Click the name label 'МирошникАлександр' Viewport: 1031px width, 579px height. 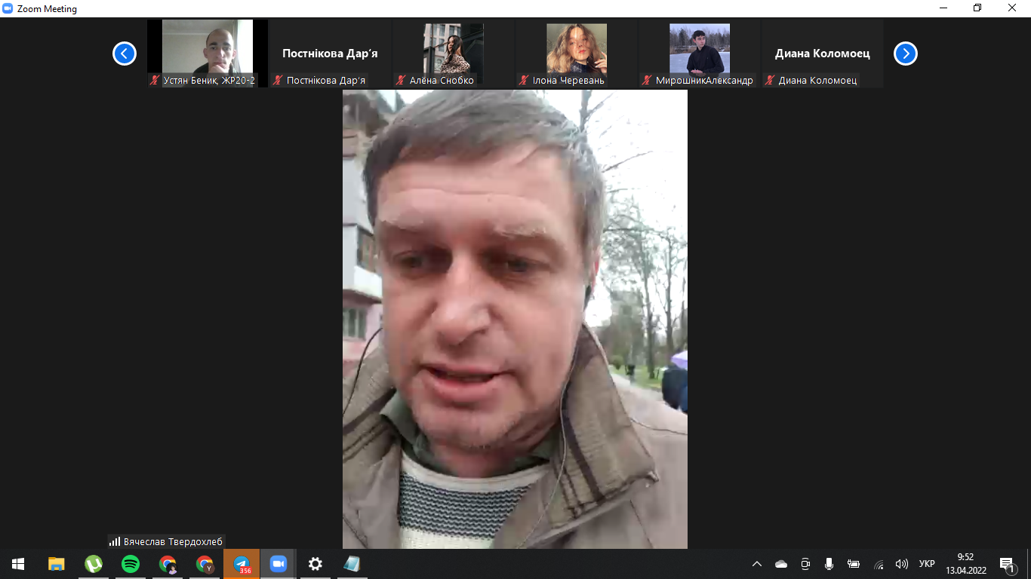[x=704, y=80]
